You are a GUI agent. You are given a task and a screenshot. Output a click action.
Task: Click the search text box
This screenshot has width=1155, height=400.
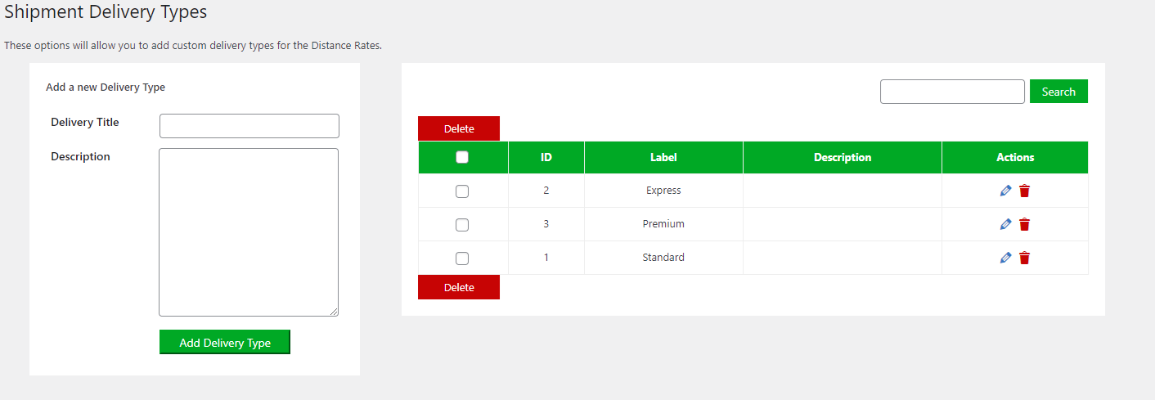pos(952,92)
